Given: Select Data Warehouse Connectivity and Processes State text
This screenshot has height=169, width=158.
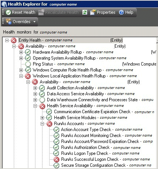Looking at the screenshot, I should click(92, 100).
